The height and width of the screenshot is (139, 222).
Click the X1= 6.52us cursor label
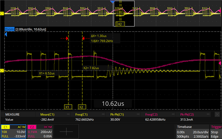47,73
